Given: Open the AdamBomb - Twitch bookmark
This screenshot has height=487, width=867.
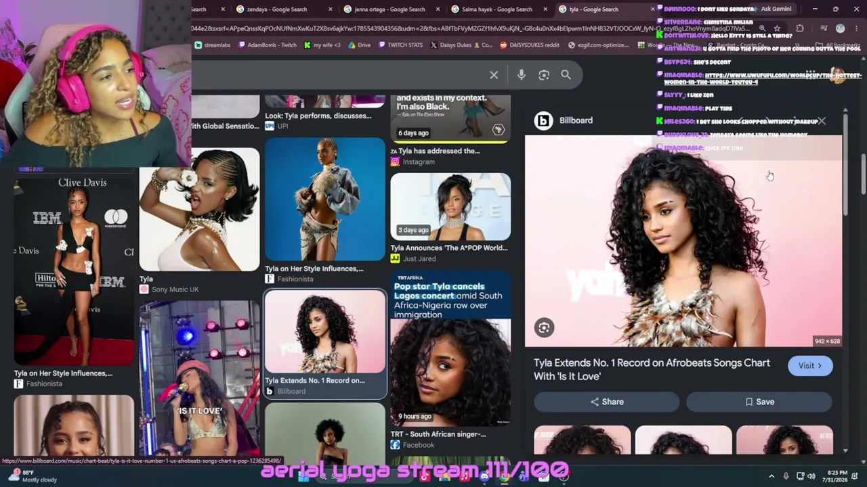Looking at the screenshot, I should coord(267,45).
